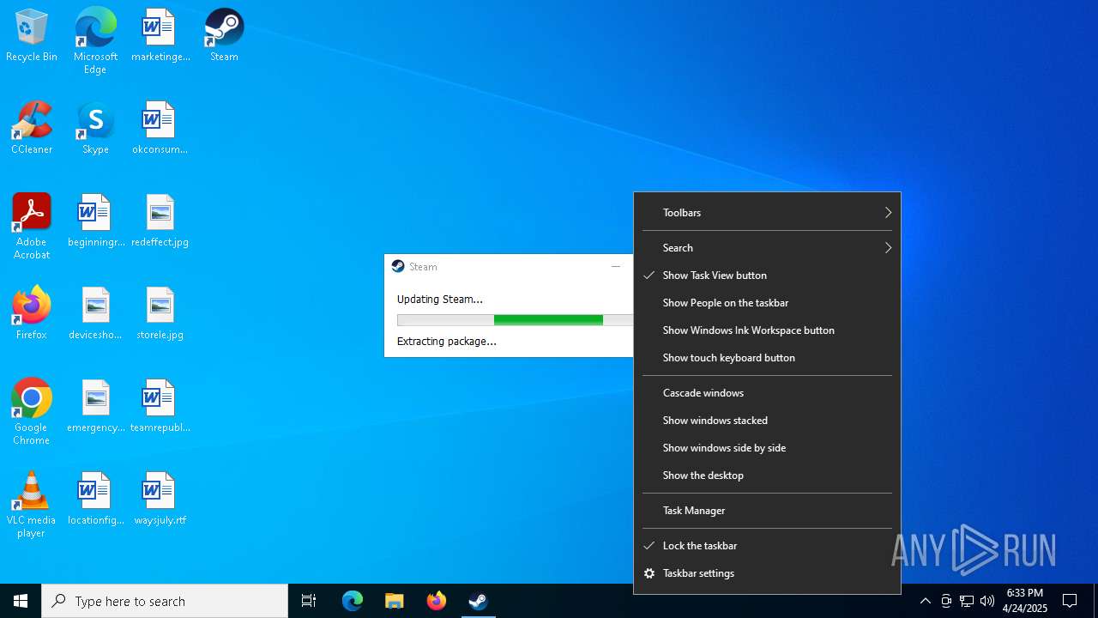The width and height of the screenshot is (1098, 618).
Task: Enable Show People on the taskbar
Action: tap(767, 303)
